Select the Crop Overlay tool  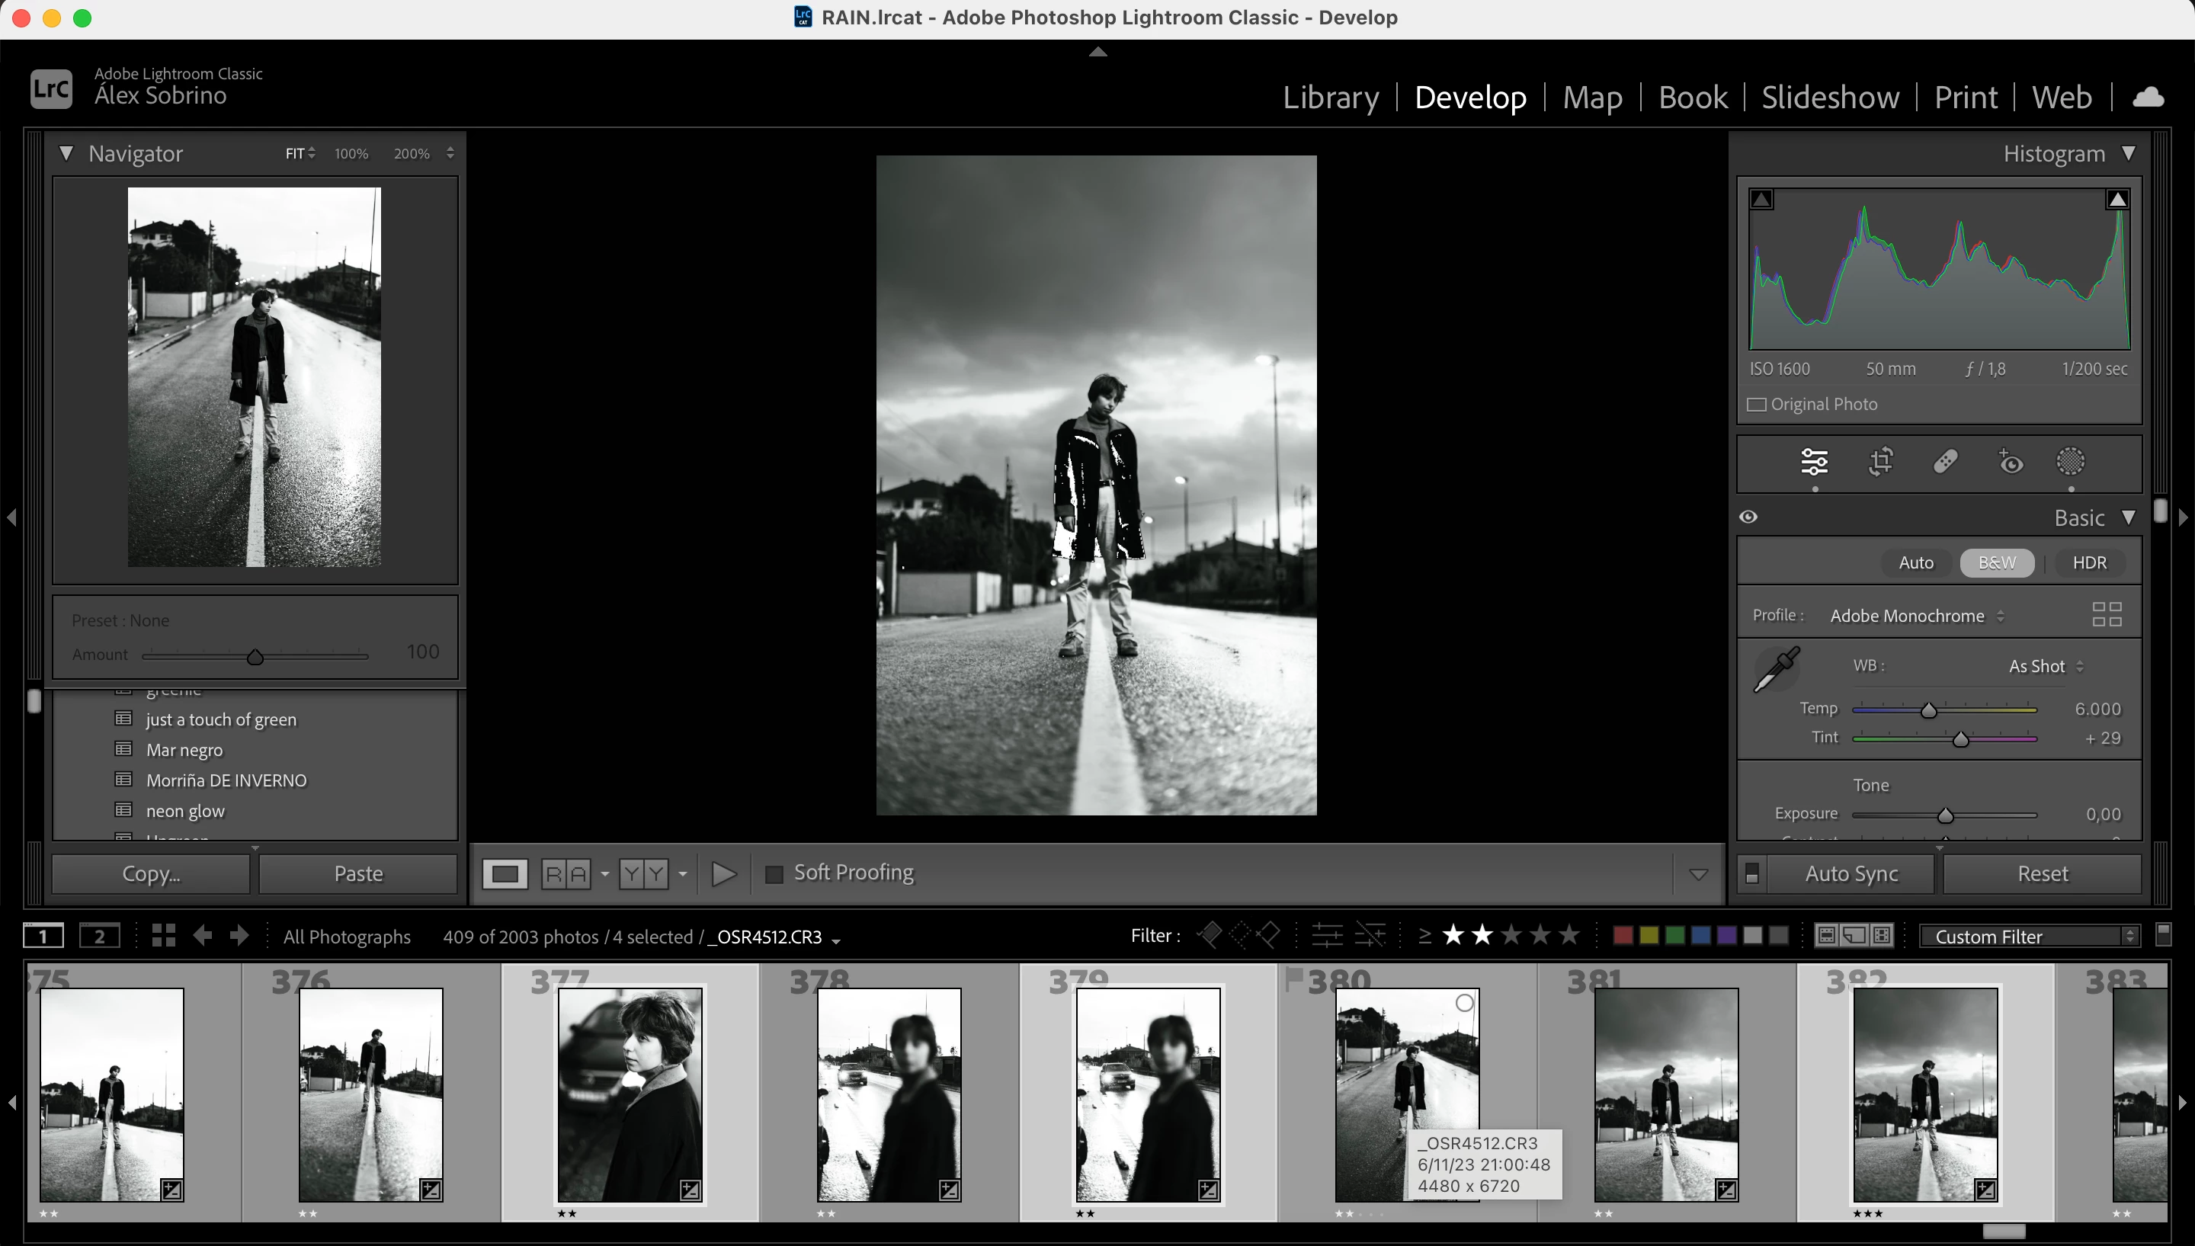(1880, 462)
